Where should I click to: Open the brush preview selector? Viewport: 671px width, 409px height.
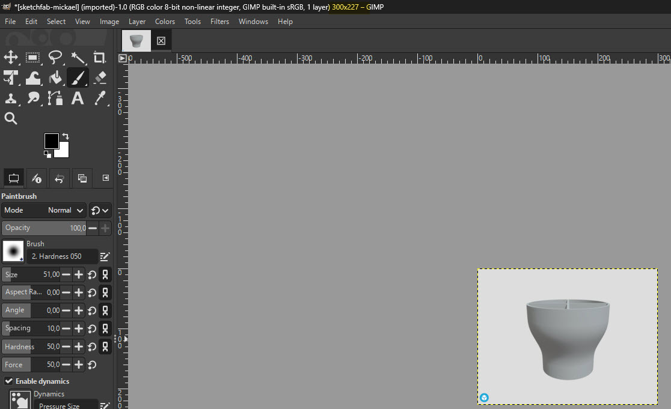click(x=13, y=251)
